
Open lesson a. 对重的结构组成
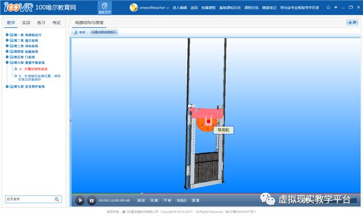(33, 69)
